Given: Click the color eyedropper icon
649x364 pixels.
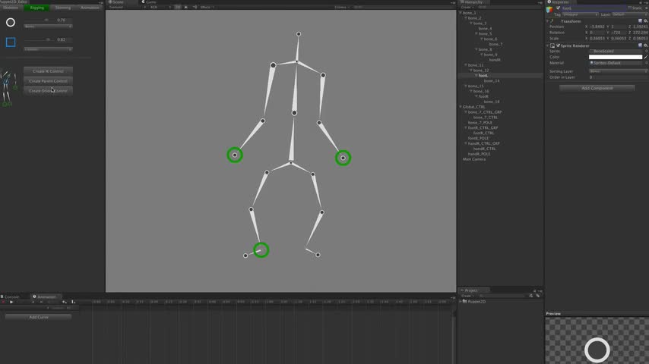Looking at the screenshot, I should click(646, 57).
